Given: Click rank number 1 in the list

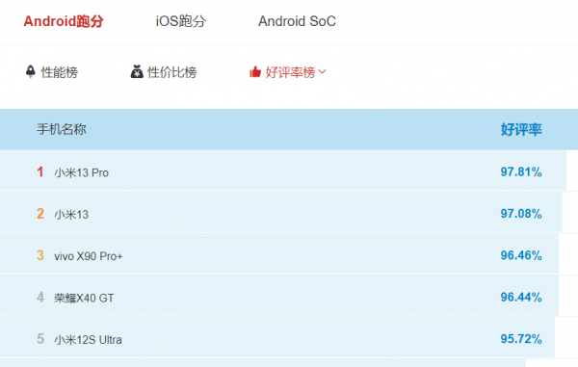Looking at the screenshot, I should tap(40, 171).
